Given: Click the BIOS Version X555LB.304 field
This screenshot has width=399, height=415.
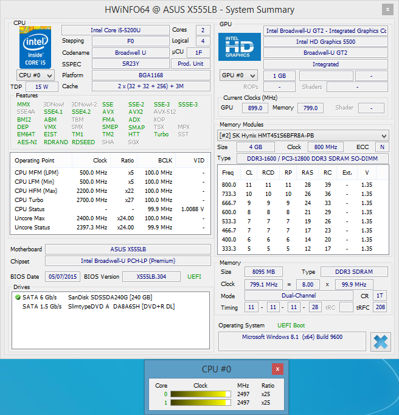Looking at the screenshot, I should click(x=151, y=277).
